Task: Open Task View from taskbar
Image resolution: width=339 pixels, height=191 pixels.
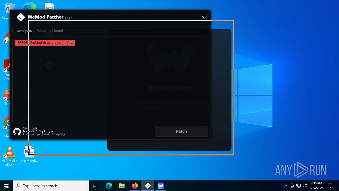Action: point(95,186)
